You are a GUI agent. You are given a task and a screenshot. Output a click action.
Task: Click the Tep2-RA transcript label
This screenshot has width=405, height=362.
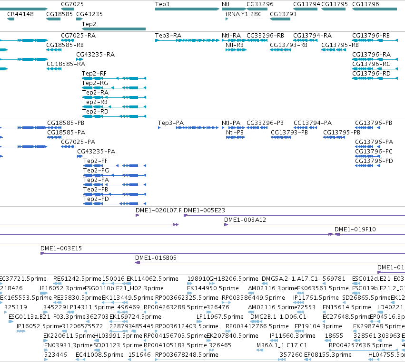(x=95, y=92)
